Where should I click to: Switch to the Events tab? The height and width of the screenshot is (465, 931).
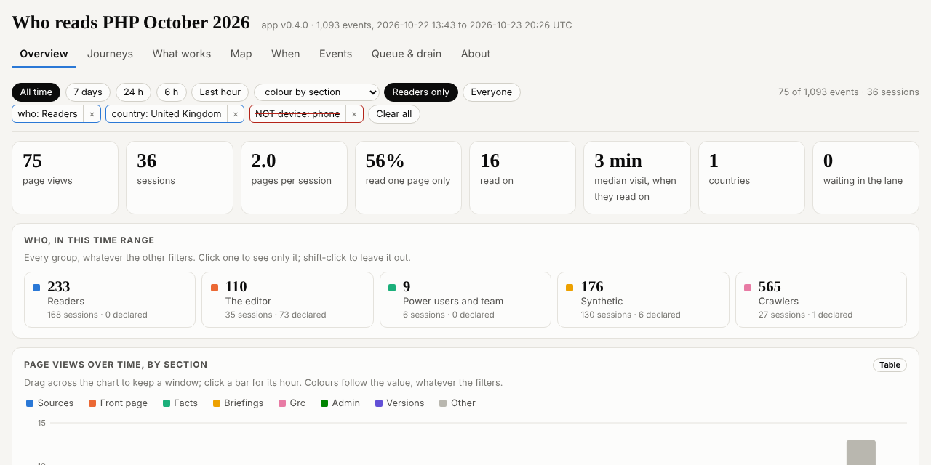(335, 54)
